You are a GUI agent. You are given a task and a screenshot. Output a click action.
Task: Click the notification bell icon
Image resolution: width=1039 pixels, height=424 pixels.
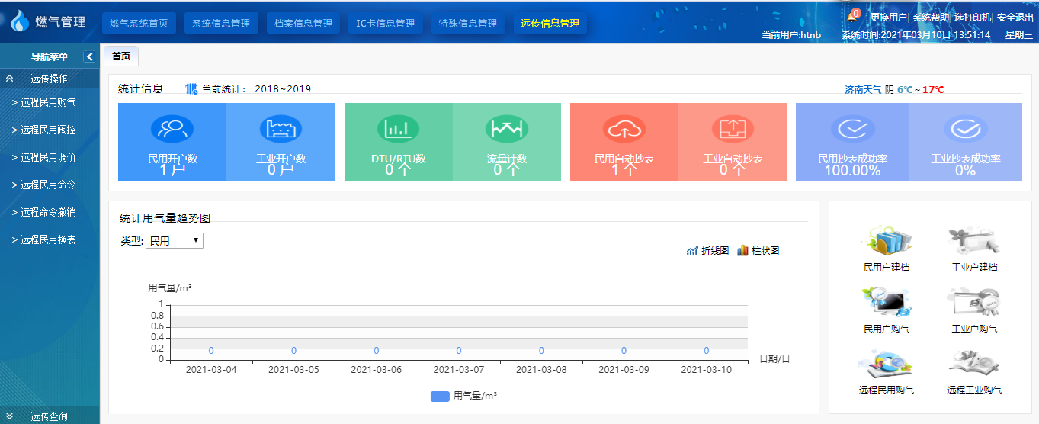(x=853, y=17)
